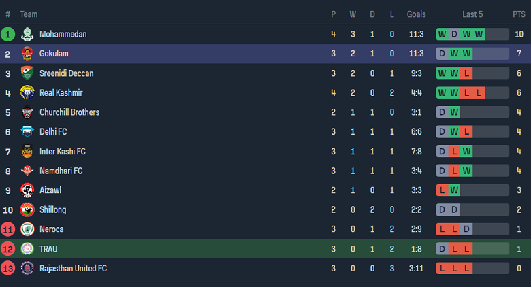This screenshot has width=531, height=287.
Task: Click the Gokulam team logo
Action: (27, 54)
